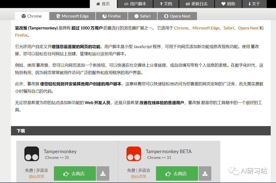
Task: Click the Tampermonkey BETA title text
Action: coord(169,152)
